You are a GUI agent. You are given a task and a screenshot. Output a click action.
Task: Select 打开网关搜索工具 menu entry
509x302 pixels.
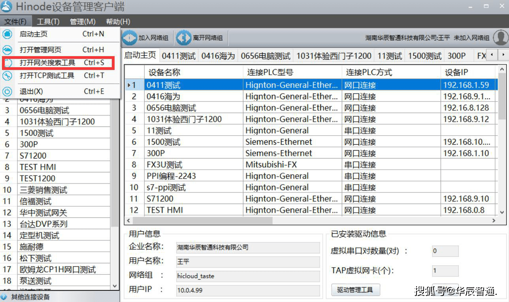[x=47, y=63]
